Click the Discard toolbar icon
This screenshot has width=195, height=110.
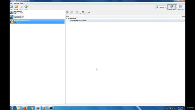click(21, 7)
